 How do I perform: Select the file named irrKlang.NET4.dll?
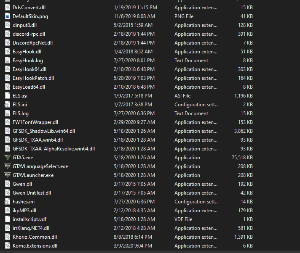tap(31, 228)
